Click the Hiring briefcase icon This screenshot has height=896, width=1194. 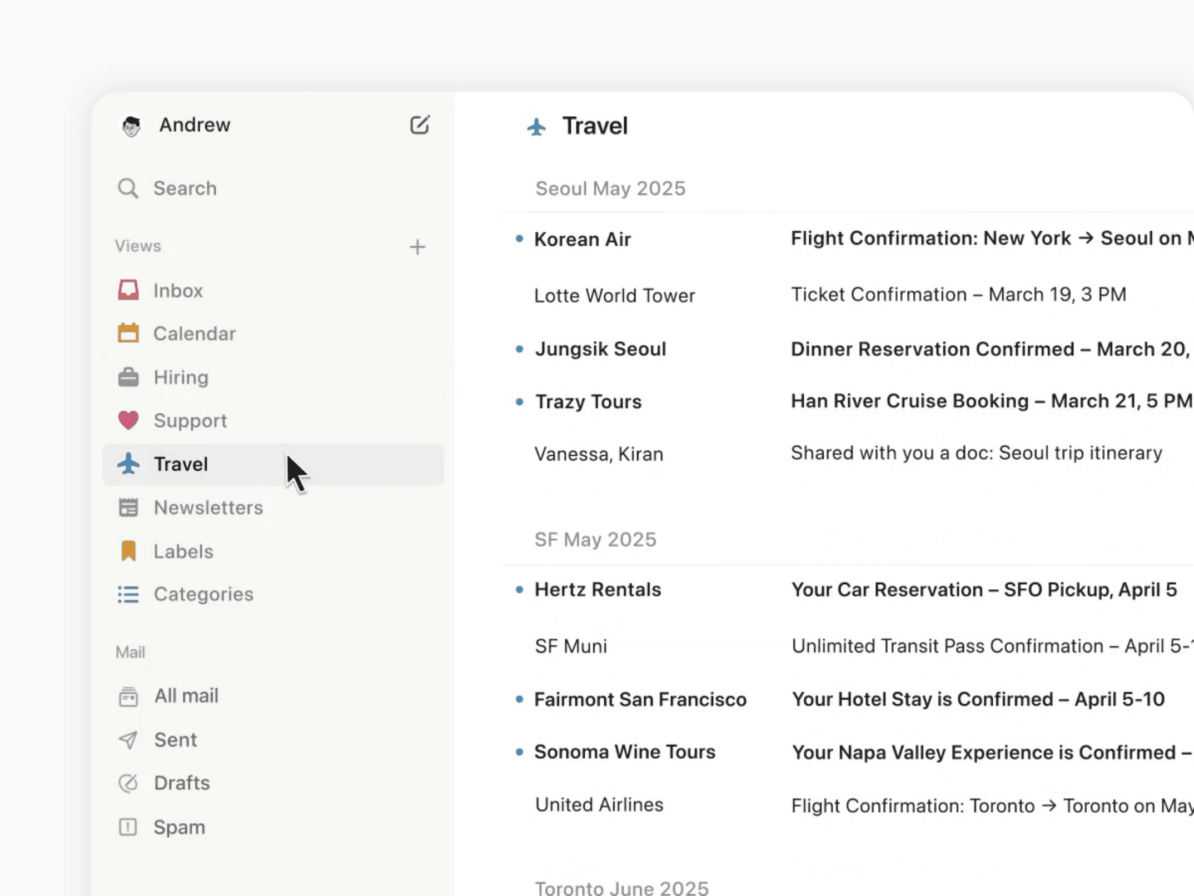pos(128,377)
